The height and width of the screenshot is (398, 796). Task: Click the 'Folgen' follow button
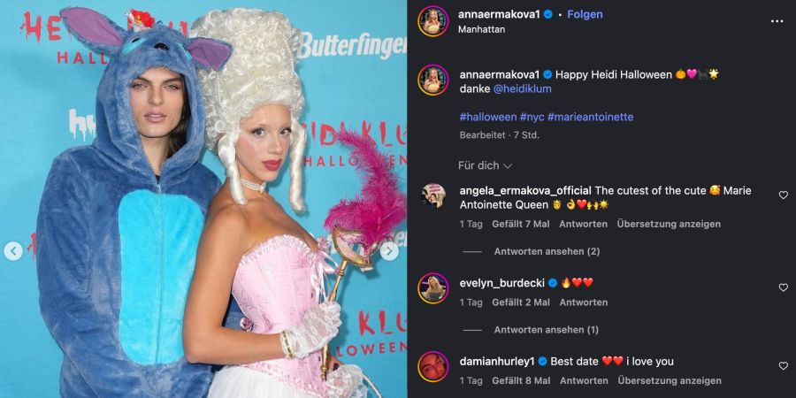585,14
